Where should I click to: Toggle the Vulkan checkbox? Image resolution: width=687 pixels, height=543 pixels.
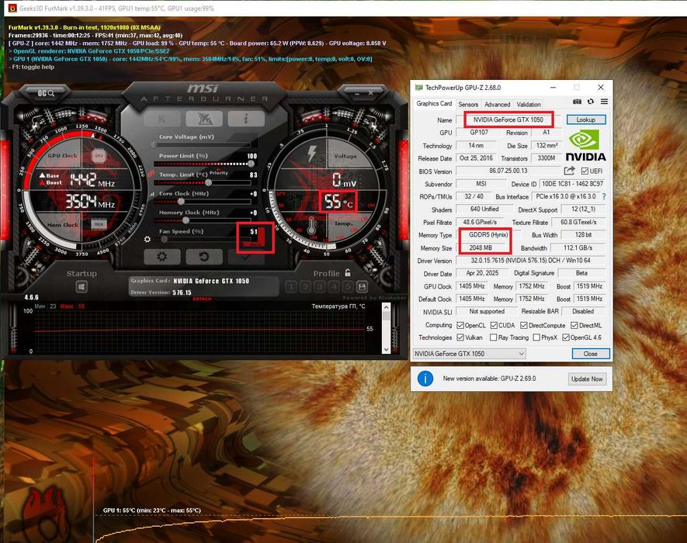point(460,337)
